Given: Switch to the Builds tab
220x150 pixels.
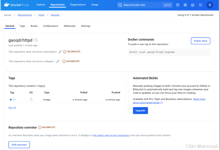Looking at the screenshot, I should click(x=34, y=26).
